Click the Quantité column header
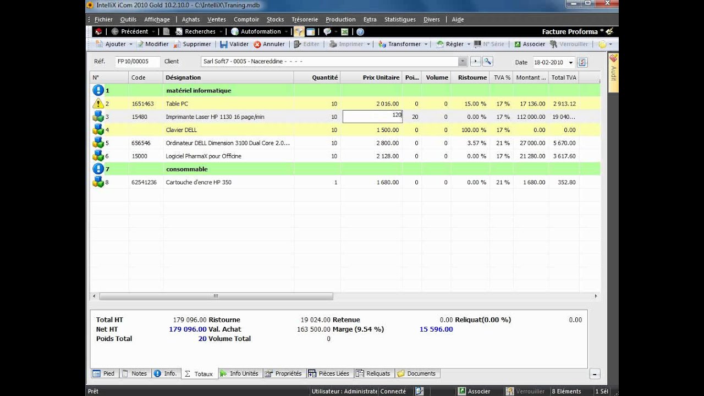Image resolution: width=704 pixels, height=396 pixels. [x=317, y=78]
